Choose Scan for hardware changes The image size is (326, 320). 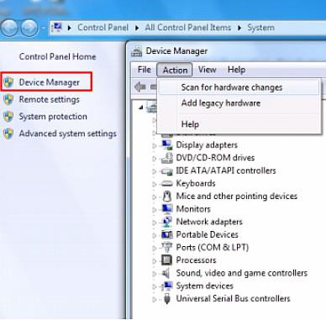(239, 87)
